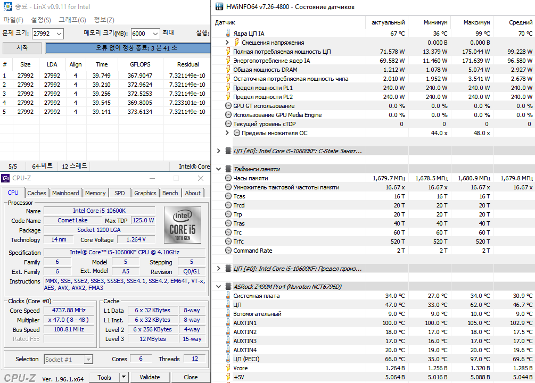
Task: Click the LinX app icon in title bar
Action: [x=7, y=6]
